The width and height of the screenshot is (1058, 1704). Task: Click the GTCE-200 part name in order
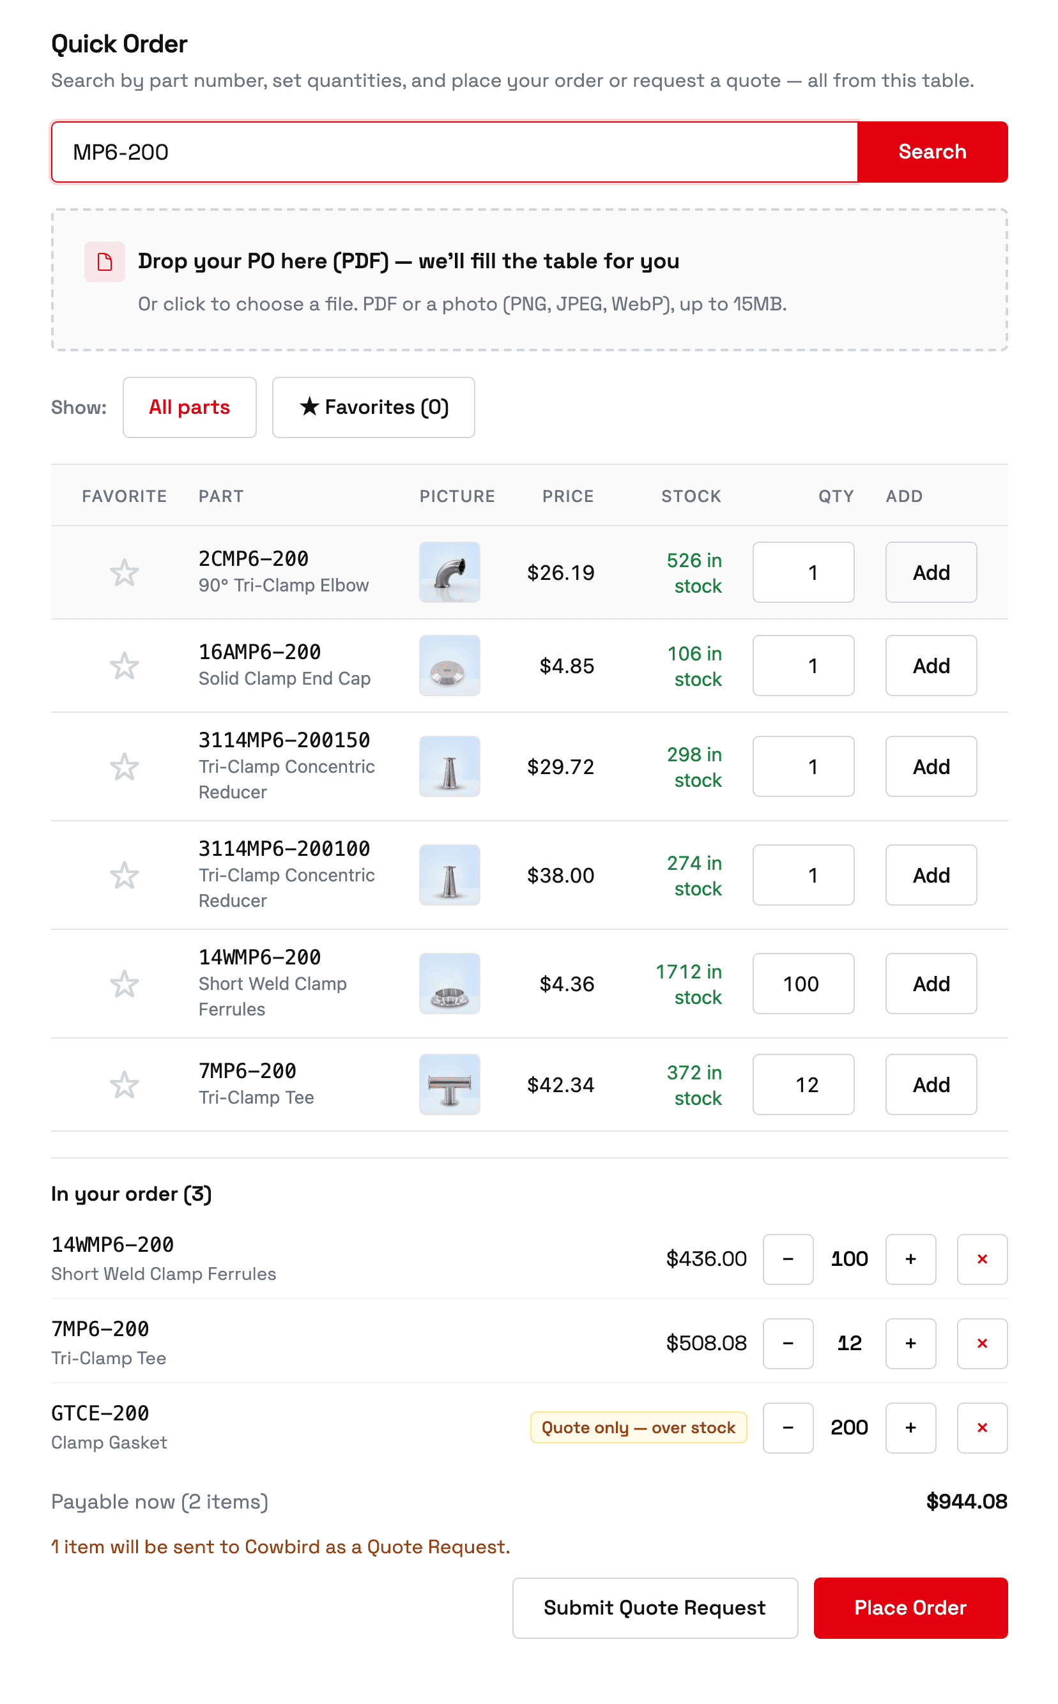pos(100,1412)
